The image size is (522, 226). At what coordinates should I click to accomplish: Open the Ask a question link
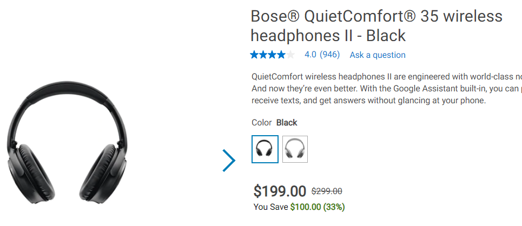click(378, 55)
